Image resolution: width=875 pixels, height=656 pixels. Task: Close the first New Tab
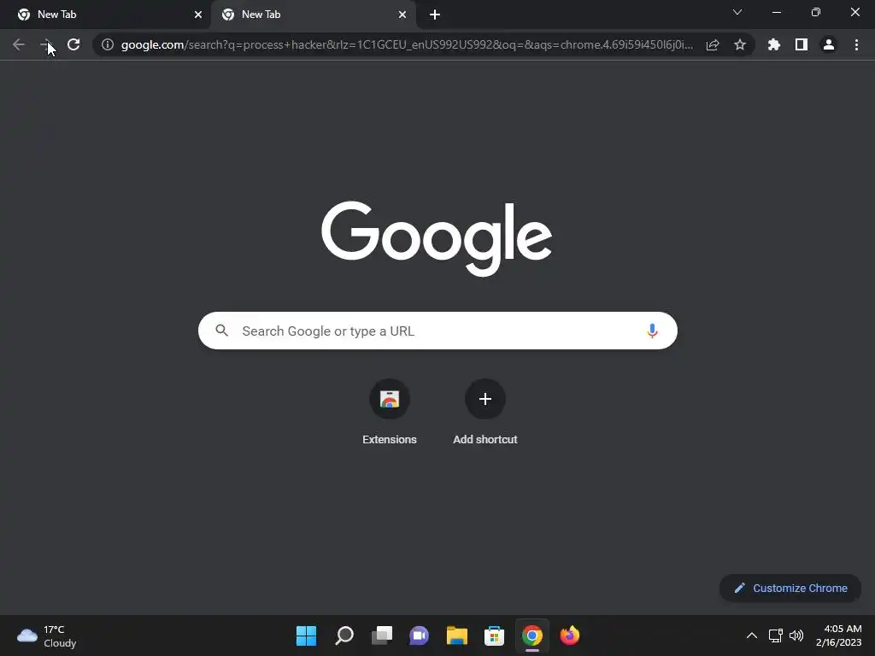[x=198, y=15]
